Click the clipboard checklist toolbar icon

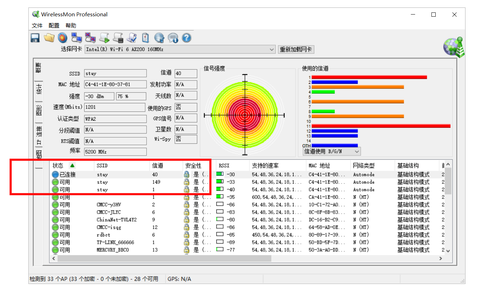click(145, 38)
